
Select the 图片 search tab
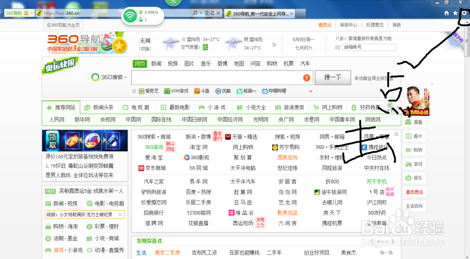[189, 64]
